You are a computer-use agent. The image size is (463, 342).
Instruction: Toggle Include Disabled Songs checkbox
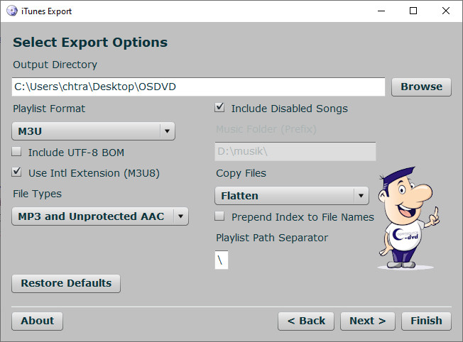pos(220,109)
